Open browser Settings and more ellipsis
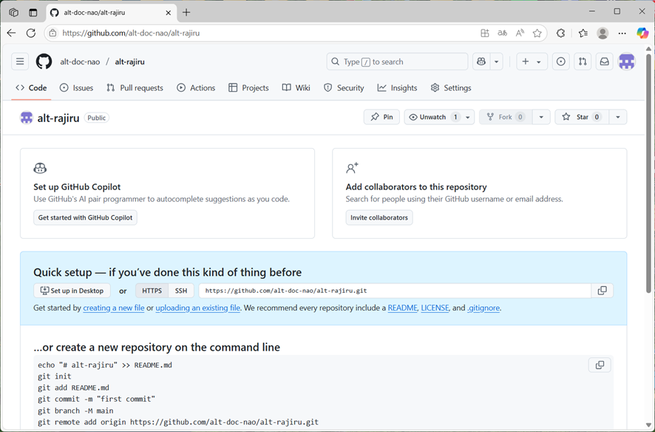655x432 pixels. [x=622, y=33]
